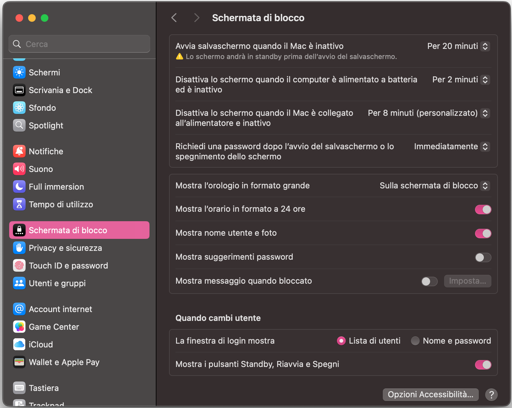Open Schermi settings label
Viewport: 512px width, 408px height.
pyautogui.click(x=44, y=73)
